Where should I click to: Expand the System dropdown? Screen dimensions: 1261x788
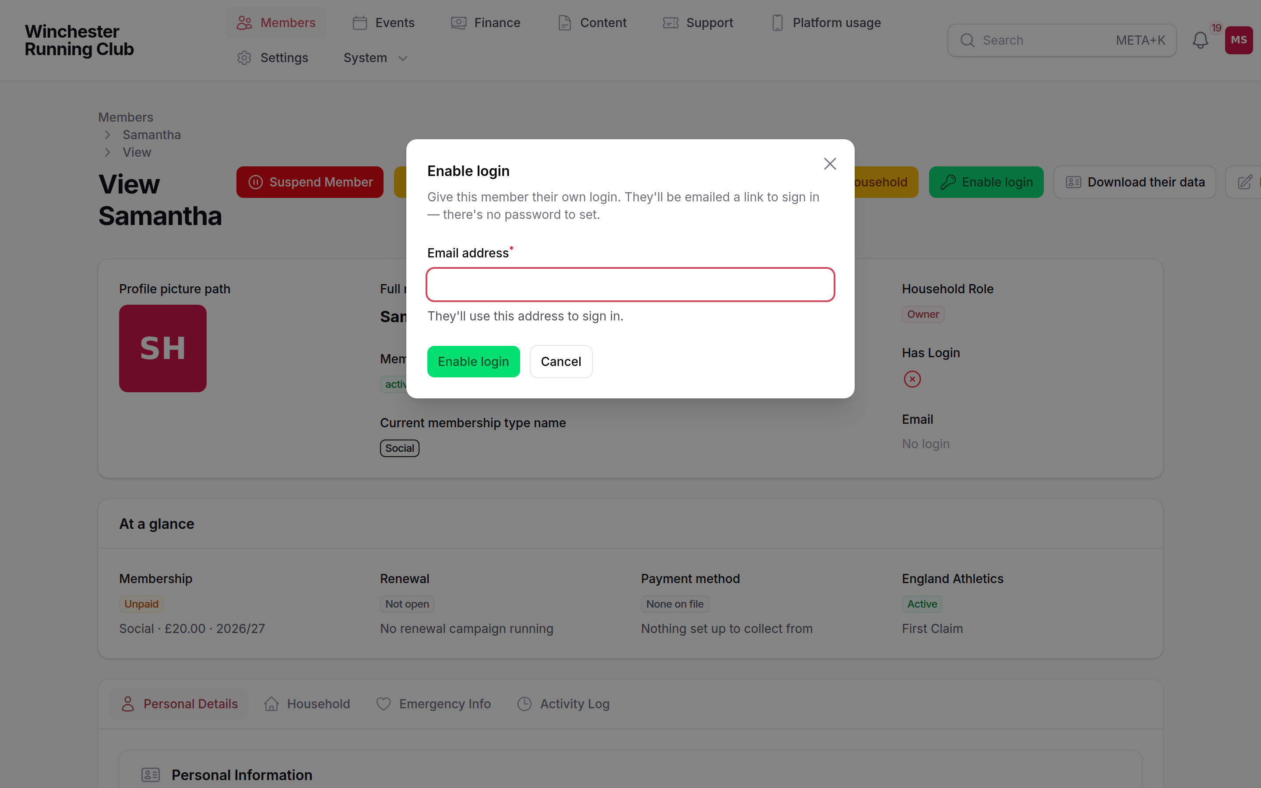click(x=375, y=58)
